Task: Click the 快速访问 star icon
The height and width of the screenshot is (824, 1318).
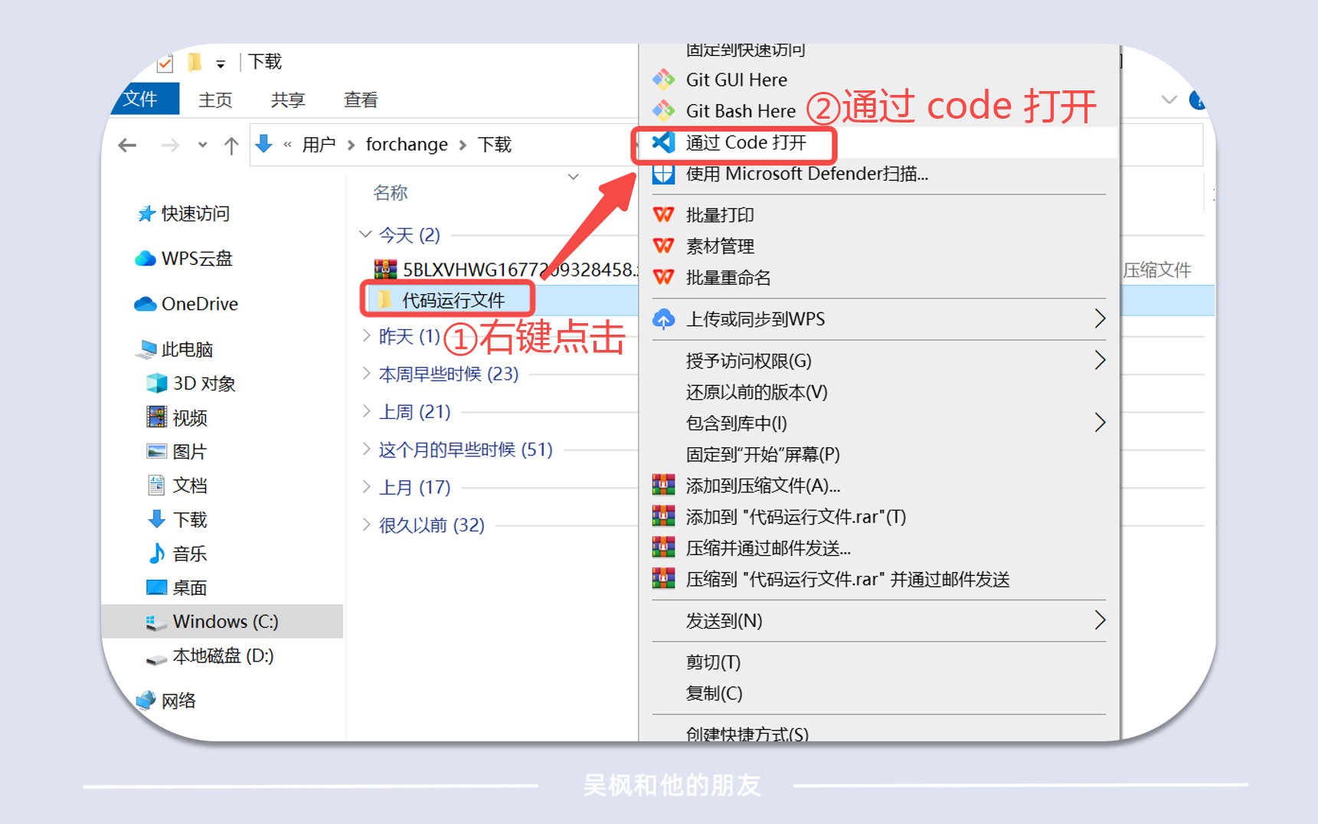Action: [x=146, y=214]
